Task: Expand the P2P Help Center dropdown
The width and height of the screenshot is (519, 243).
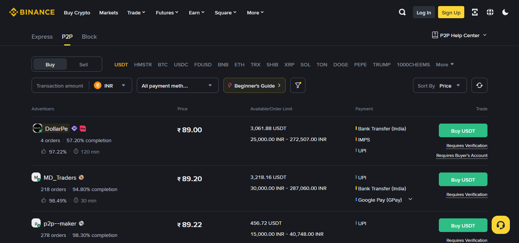Action: pyautogui.click(x=484, y=35)
